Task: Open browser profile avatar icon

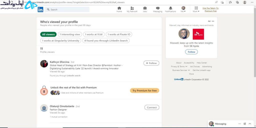Action: [244, 2]
